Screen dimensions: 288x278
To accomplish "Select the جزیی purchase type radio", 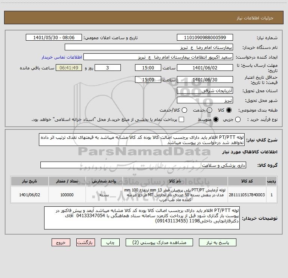I will 238,119.
